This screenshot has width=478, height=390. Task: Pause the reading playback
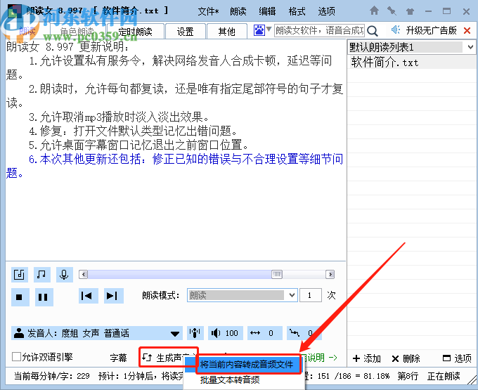[x=44, y=297]
